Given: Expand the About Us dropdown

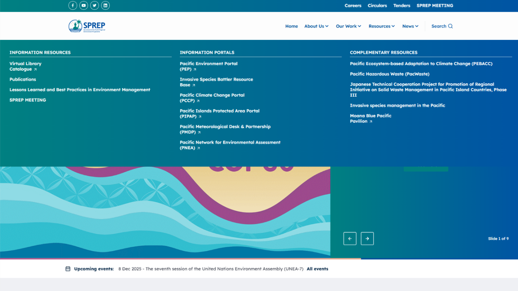Looking at the screenshot, I should coord(316,26).
